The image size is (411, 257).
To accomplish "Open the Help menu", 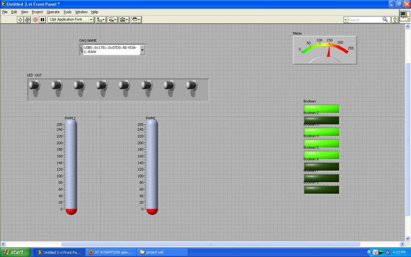I will tap(95, 12).
